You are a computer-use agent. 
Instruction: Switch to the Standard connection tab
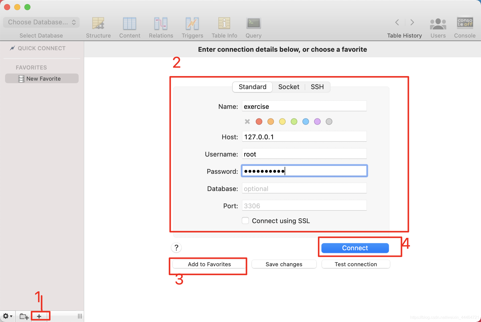(x=252, y=87)
